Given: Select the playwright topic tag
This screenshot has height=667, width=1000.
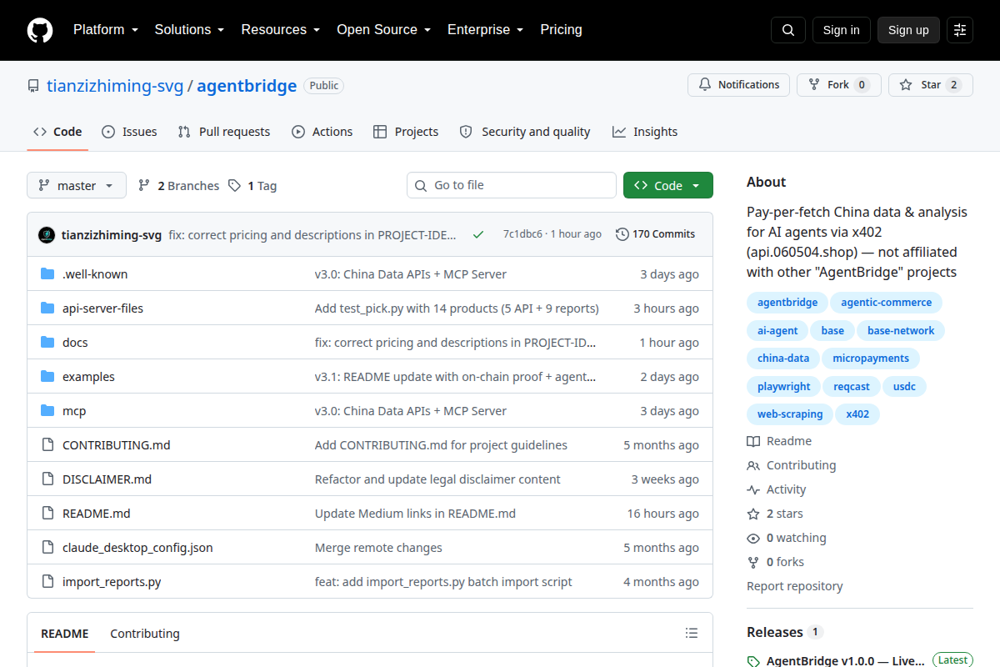Looking at the screenshot, I should click(784, 387).
